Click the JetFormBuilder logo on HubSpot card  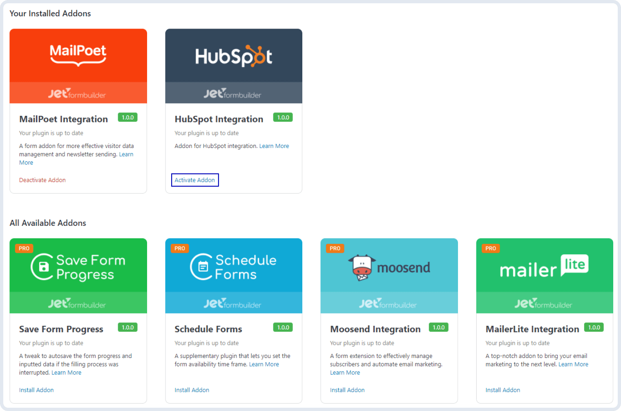pos(233,94)
